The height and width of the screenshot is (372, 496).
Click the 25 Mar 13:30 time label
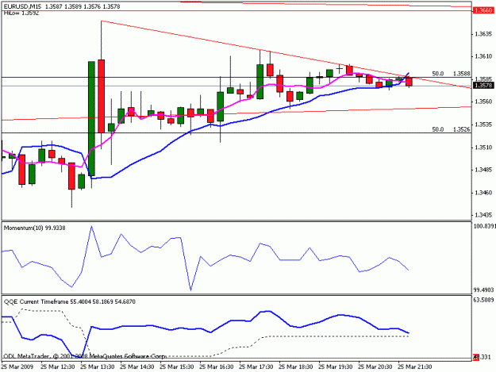coord(98,366)
